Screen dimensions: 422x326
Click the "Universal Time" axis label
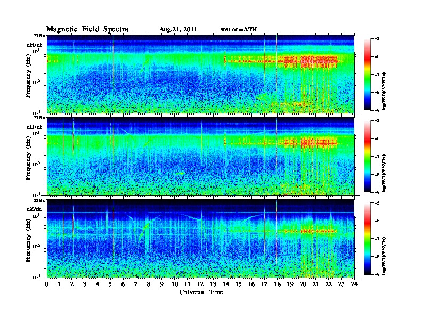click(x=201, y=292)
